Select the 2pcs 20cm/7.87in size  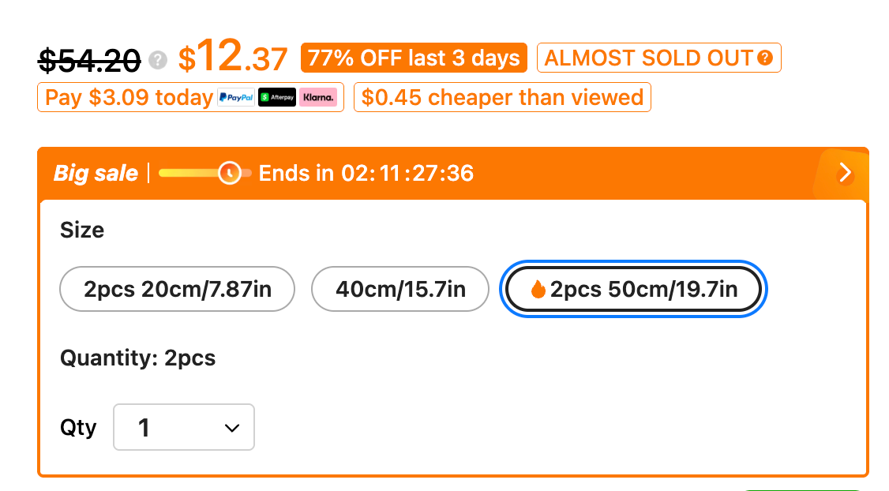point(178,289)
